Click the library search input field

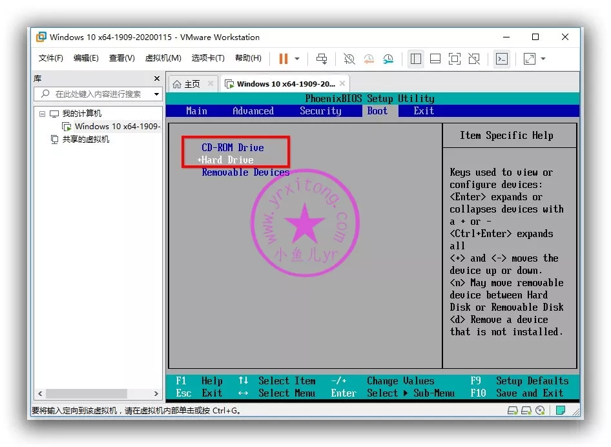(97, 94)
